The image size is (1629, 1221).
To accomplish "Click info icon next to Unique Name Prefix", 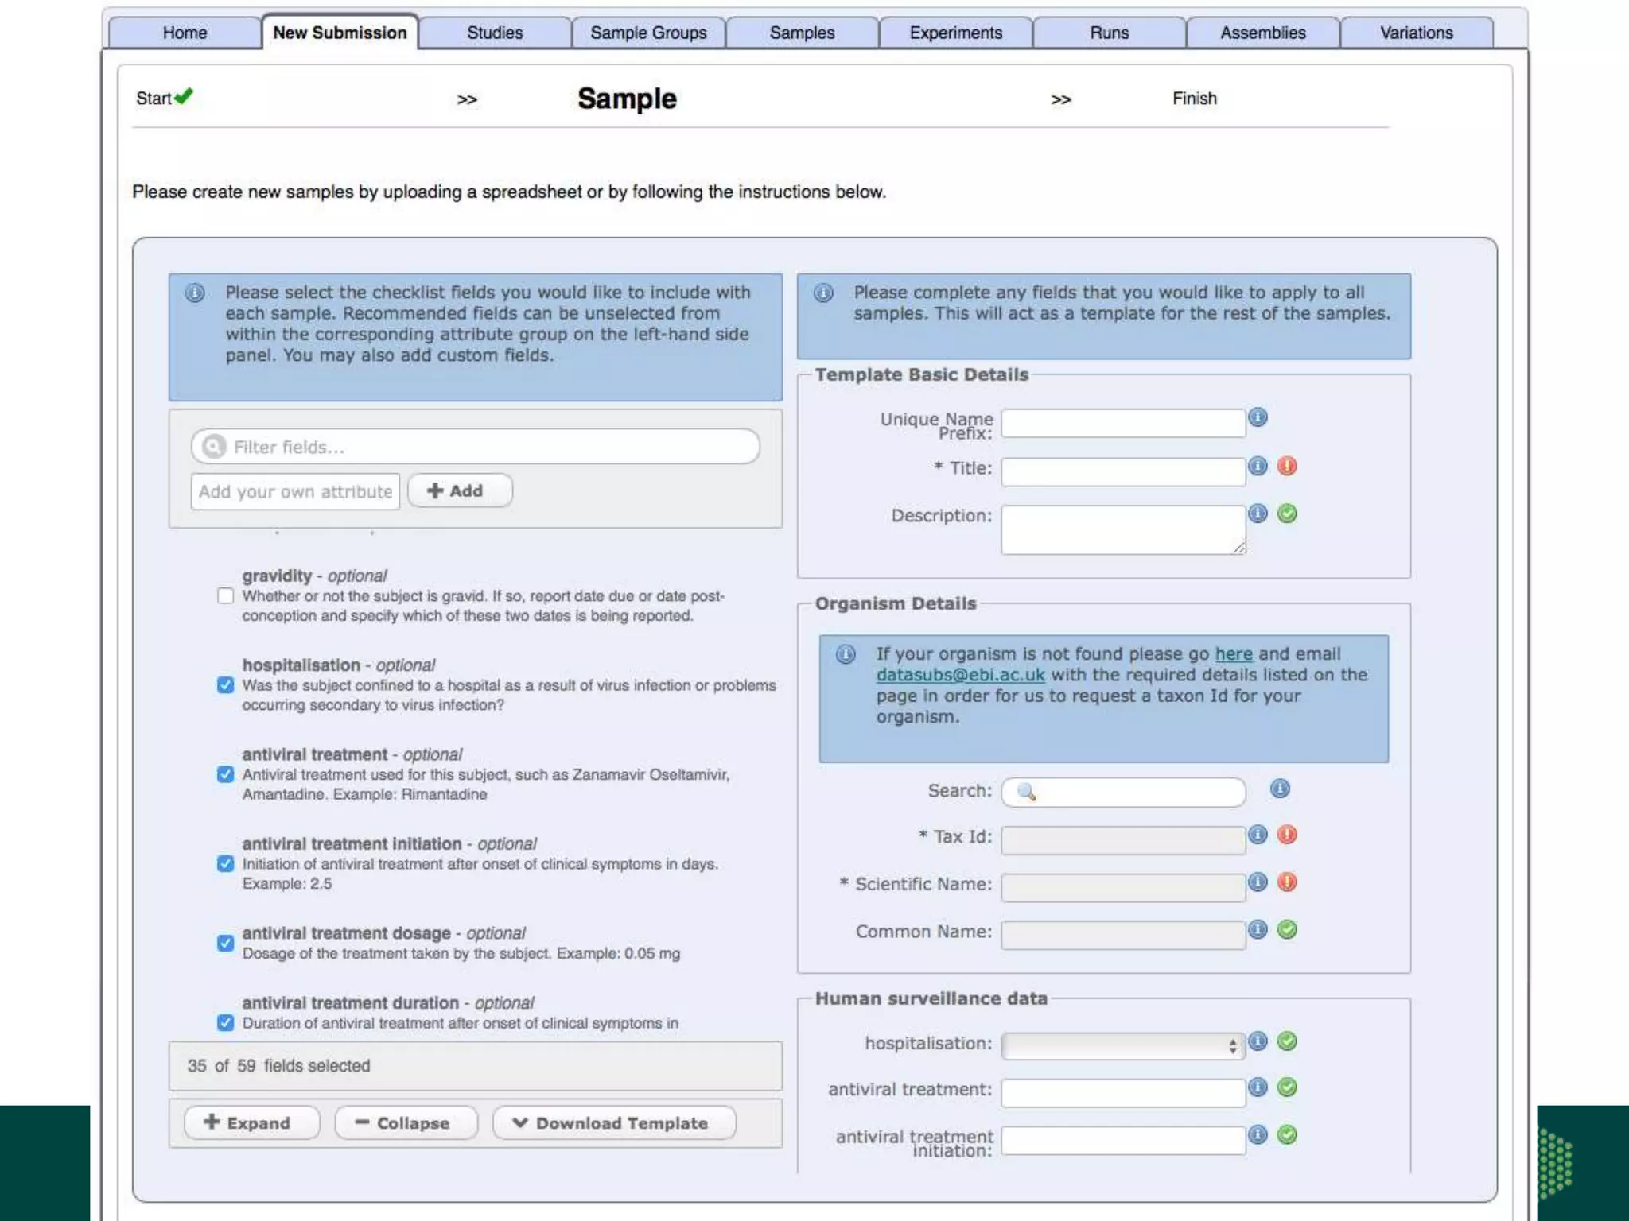I will [1258, 417].
